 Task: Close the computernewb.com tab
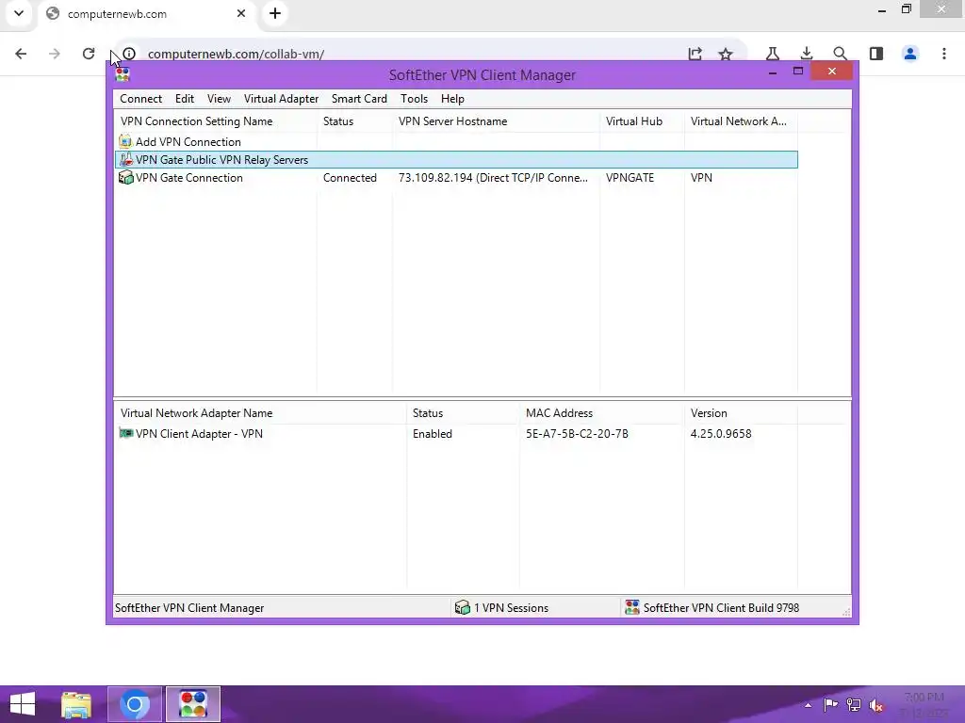(x=241, y=13)
